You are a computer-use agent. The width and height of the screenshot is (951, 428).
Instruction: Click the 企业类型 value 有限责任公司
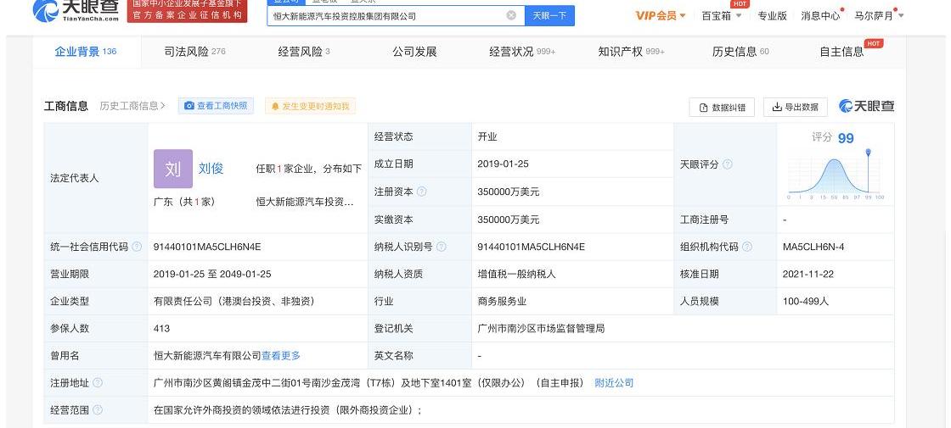[x=234, y=301]
